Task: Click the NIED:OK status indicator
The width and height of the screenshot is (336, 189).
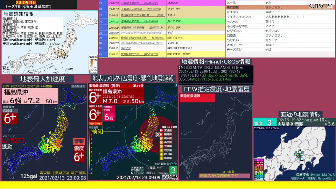Action: [x=137, y=173]
